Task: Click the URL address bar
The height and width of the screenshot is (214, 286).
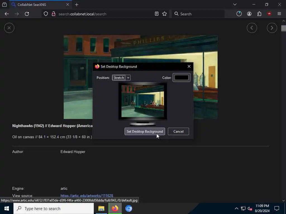Action: click(x=105, y=14)
